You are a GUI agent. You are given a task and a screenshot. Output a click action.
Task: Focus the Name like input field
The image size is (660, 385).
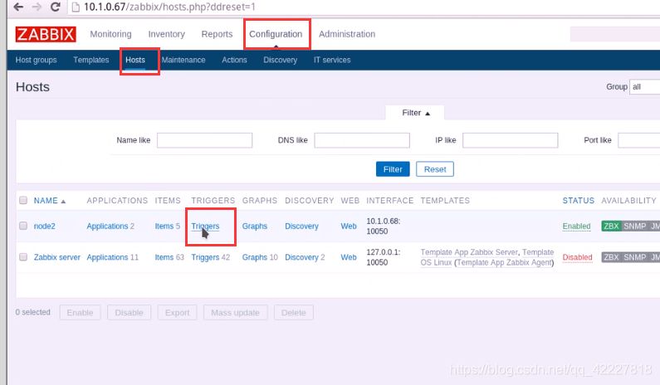pyautogui.click(x=204, y=140)
